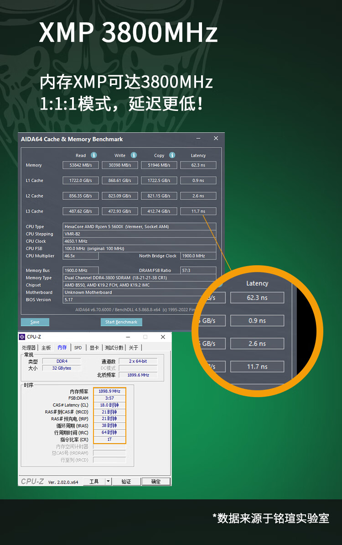
Task: Minimize the AIDA64 benchmark window
Action: (x=198, y=138)
